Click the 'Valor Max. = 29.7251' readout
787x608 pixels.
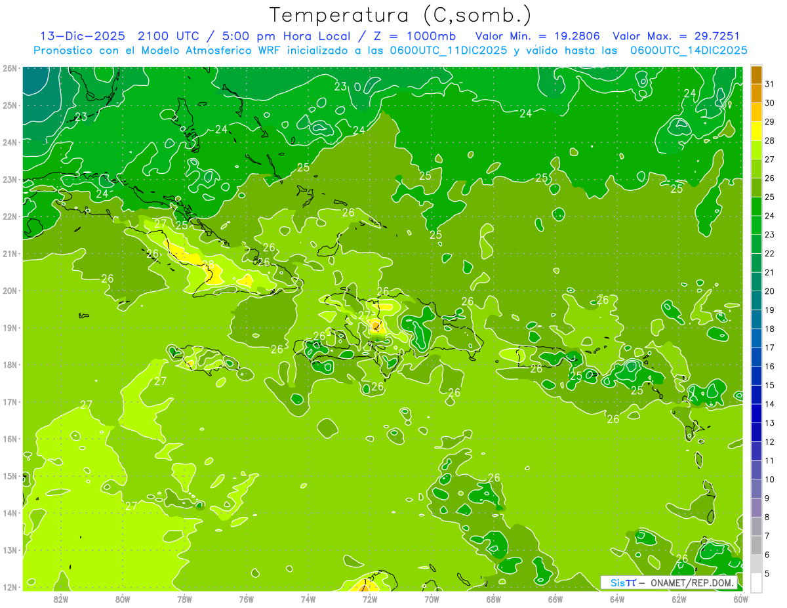pyautogui.click(x=676, y=36)
